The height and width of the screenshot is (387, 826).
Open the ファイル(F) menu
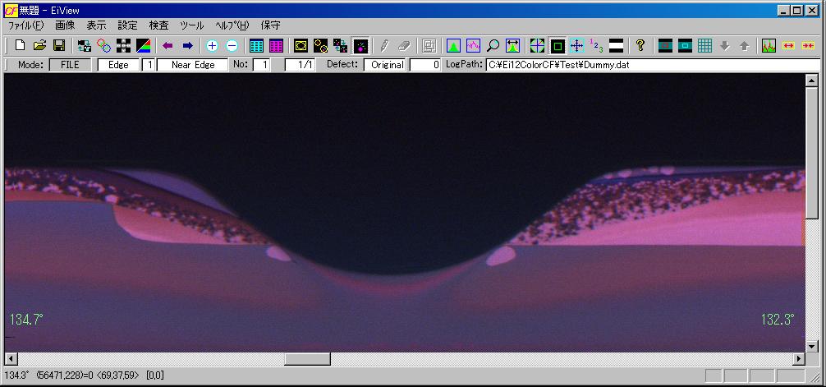(x=25, y=25)
